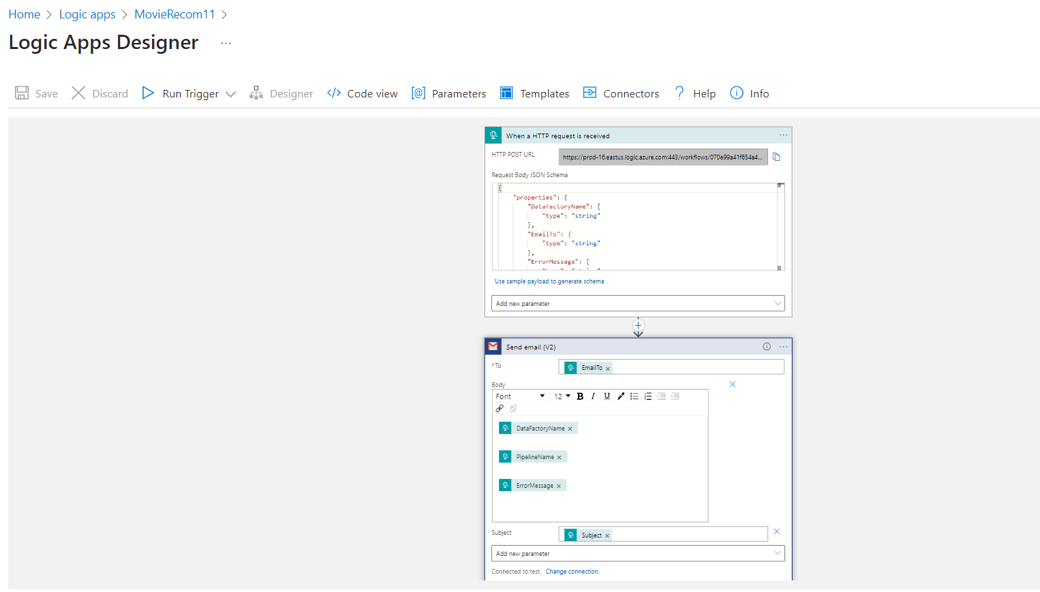Expand Add new parameter on the HTTP trigger

tap(637, 303)
